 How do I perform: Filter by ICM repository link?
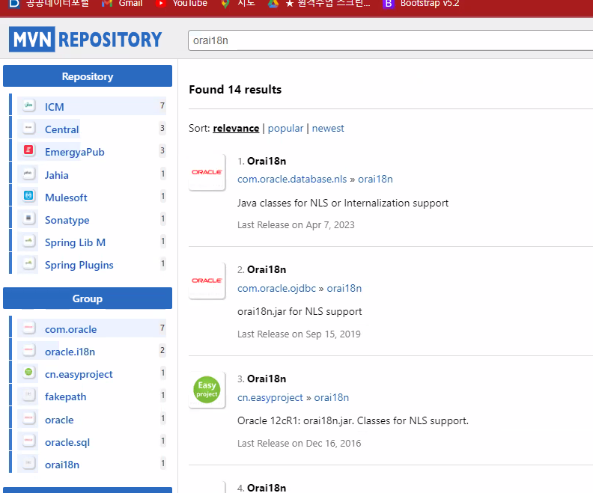click(x=55, y=107)
